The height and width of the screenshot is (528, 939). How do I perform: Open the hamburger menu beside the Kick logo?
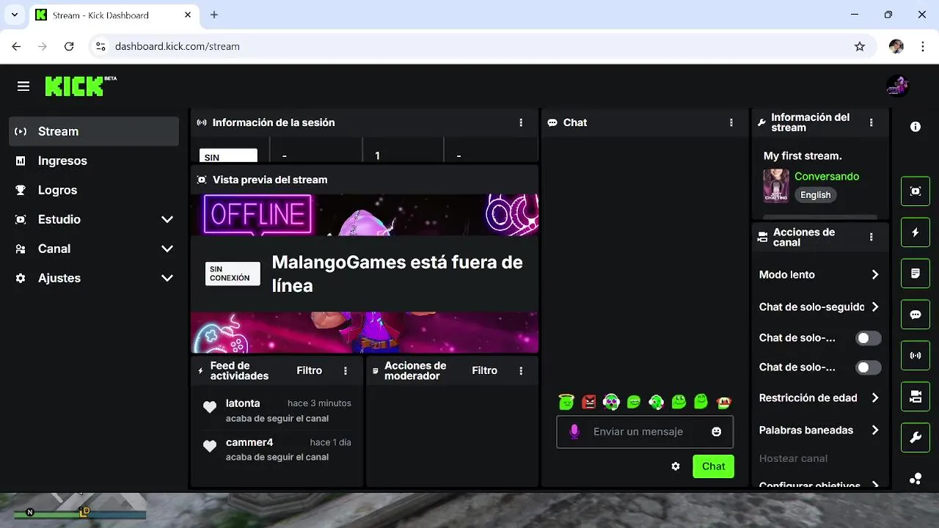(23, 87)
